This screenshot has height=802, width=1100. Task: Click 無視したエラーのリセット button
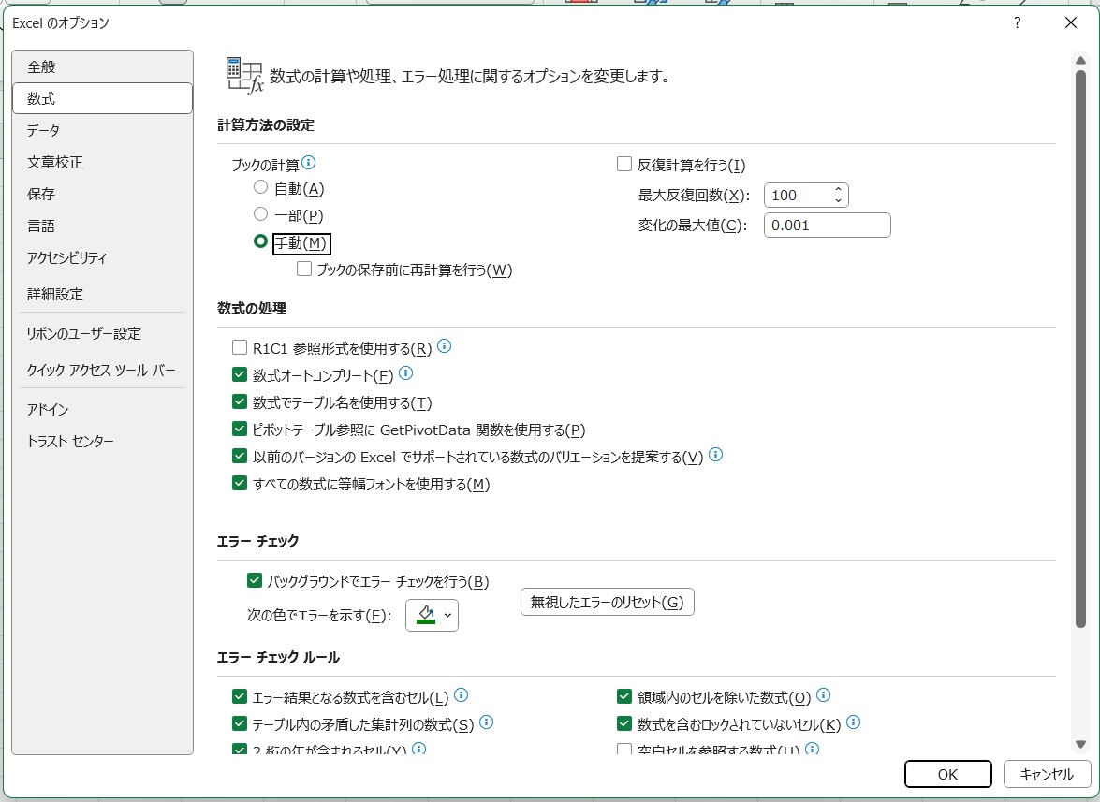pyautogui.click(x=607, y=602)
